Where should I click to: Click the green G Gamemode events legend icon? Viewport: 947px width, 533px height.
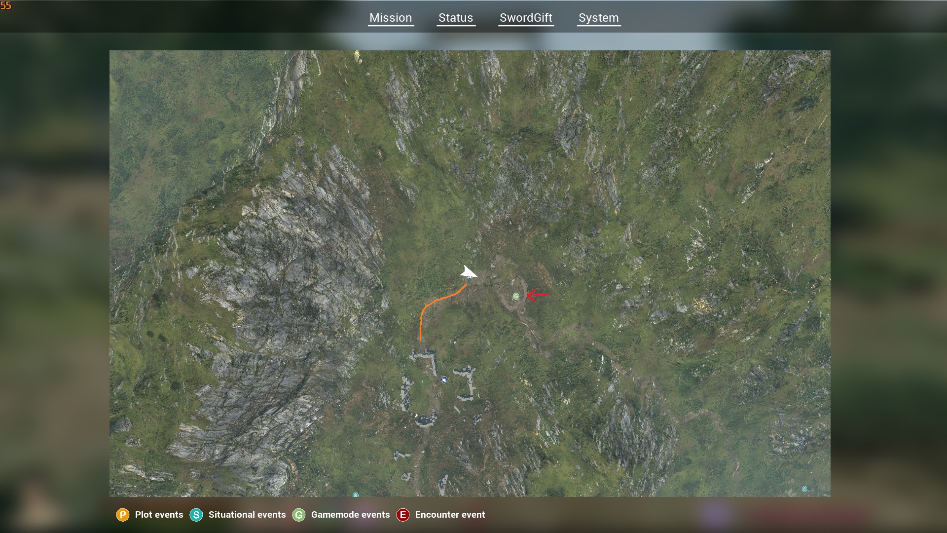pos(298,515)
